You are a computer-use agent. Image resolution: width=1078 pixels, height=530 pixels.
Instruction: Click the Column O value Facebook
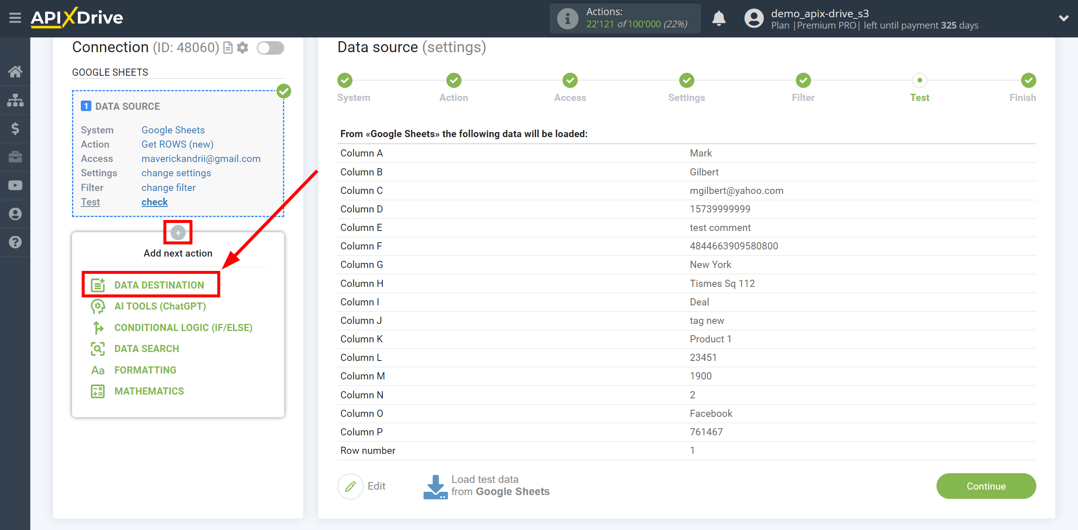click(x=711, y=413)
